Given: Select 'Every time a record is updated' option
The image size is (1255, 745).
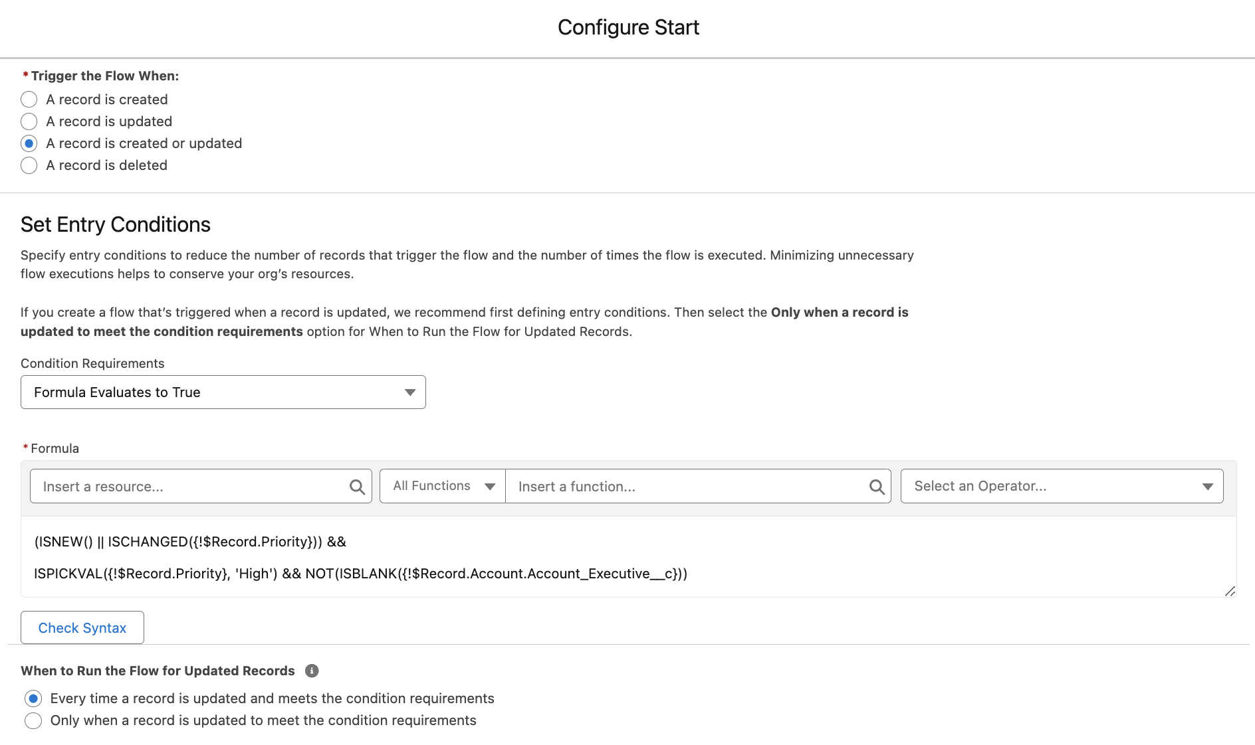Looking at the screenshot, I should coord(33,699).
